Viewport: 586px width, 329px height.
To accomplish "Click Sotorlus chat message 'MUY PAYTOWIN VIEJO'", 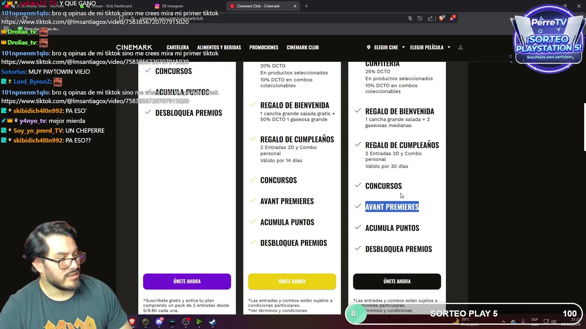I will (x=45, y=72).
